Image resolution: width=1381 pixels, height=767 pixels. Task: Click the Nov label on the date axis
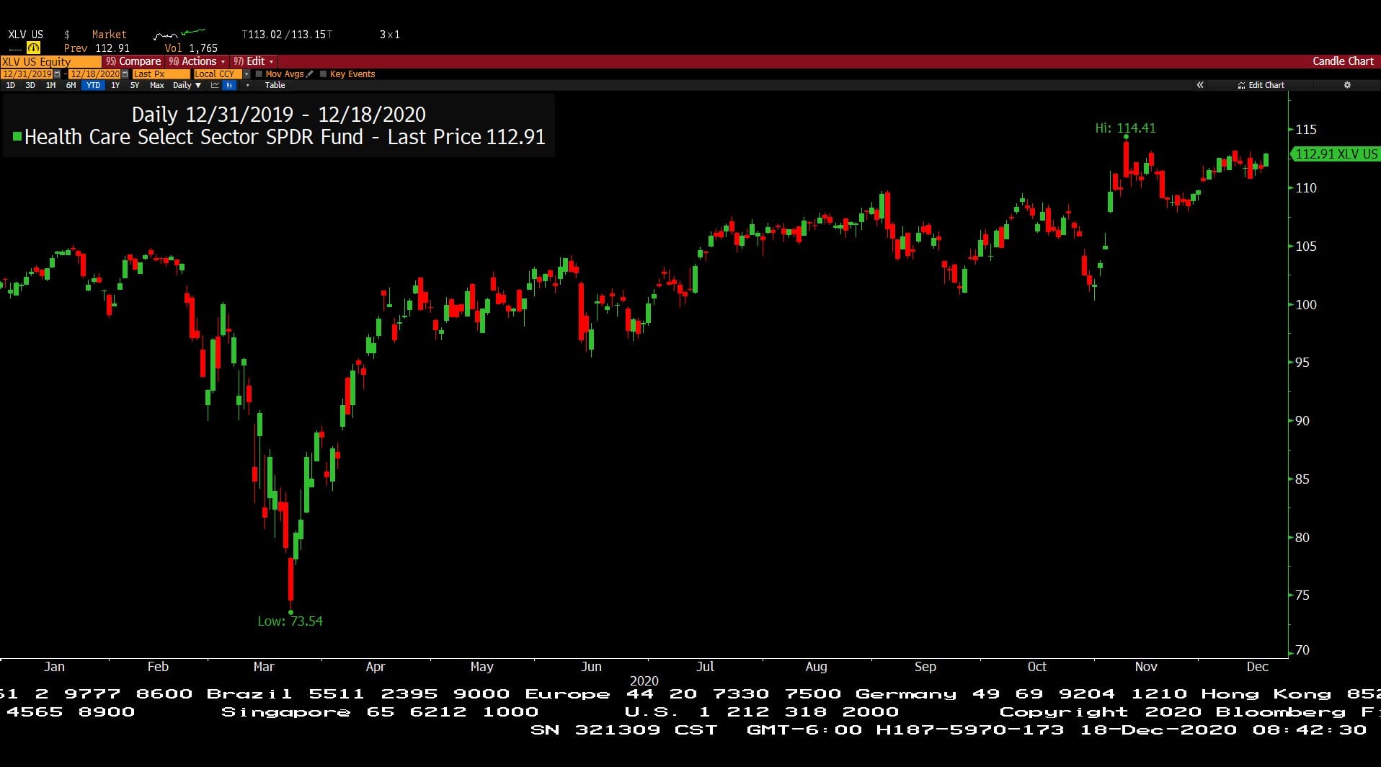coord(1146,666)
